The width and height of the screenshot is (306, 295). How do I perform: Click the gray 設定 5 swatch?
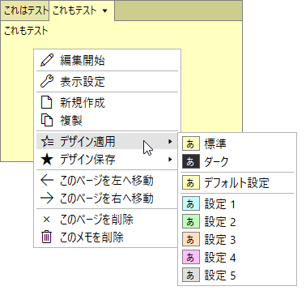click(191, 275)
